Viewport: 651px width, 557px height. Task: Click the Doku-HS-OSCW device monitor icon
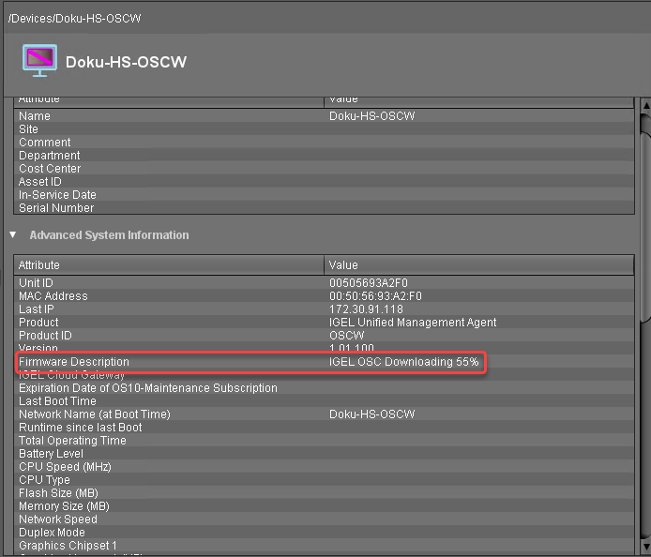tap(39, 60)
